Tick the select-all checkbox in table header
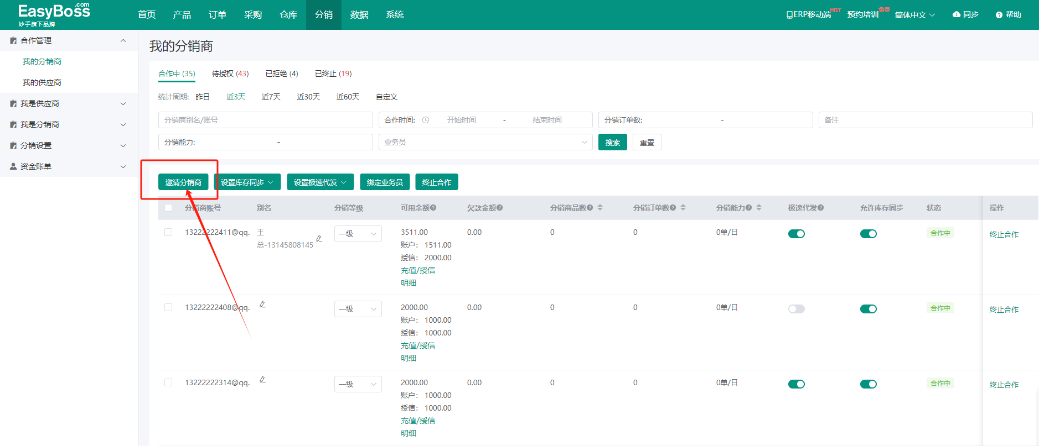Screen dimensions: 1039x446 click(168, 208)
